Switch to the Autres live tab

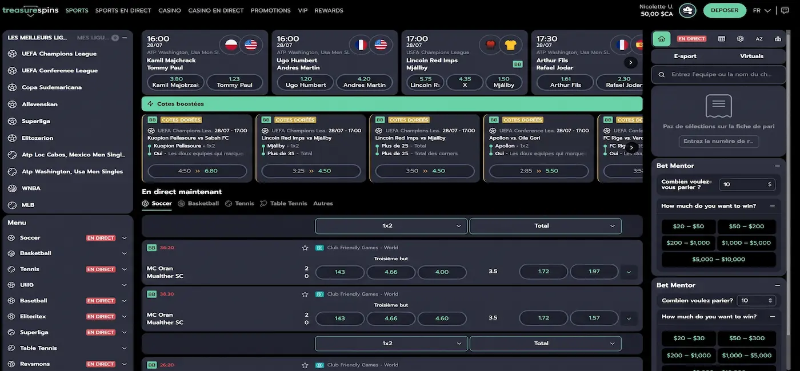pyautogui.click(x=323, y=203)
